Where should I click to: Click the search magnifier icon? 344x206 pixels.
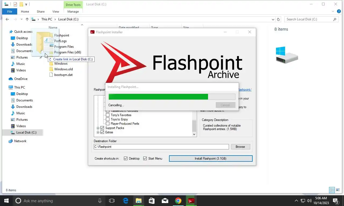click(335, 19)
